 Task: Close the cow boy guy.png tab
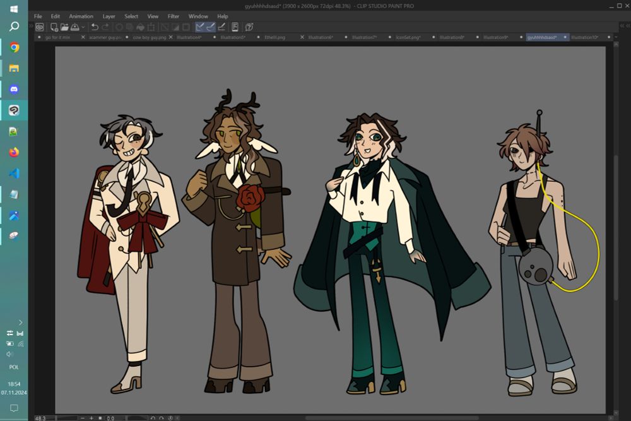click(171, 37)
